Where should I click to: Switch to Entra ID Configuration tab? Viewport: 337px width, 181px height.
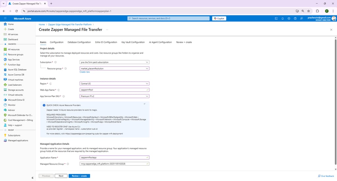coord(106,42)
